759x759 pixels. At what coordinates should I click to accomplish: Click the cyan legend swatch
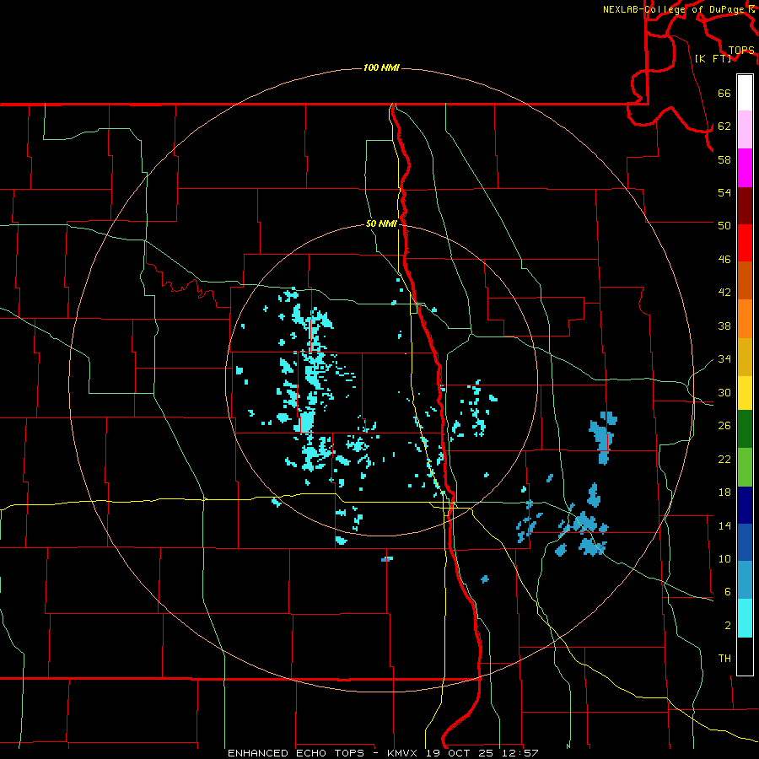point(745,618)
